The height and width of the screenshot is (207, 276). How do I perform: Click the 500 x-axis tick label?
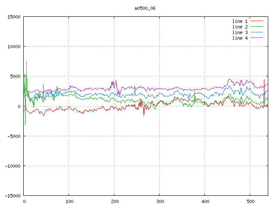[x=250, y=201]
